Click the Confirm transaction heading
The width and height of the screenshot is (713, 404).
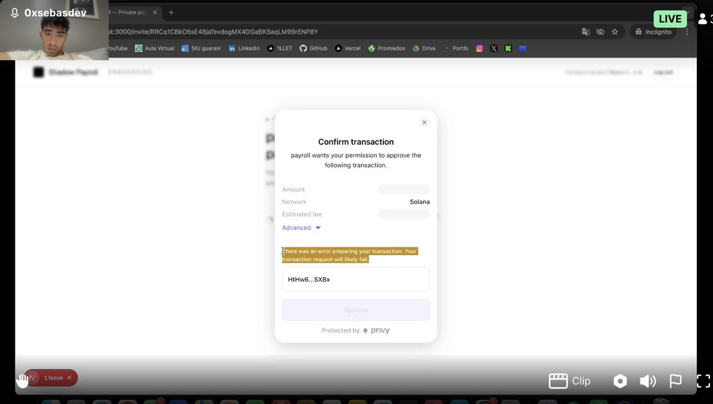356,142
